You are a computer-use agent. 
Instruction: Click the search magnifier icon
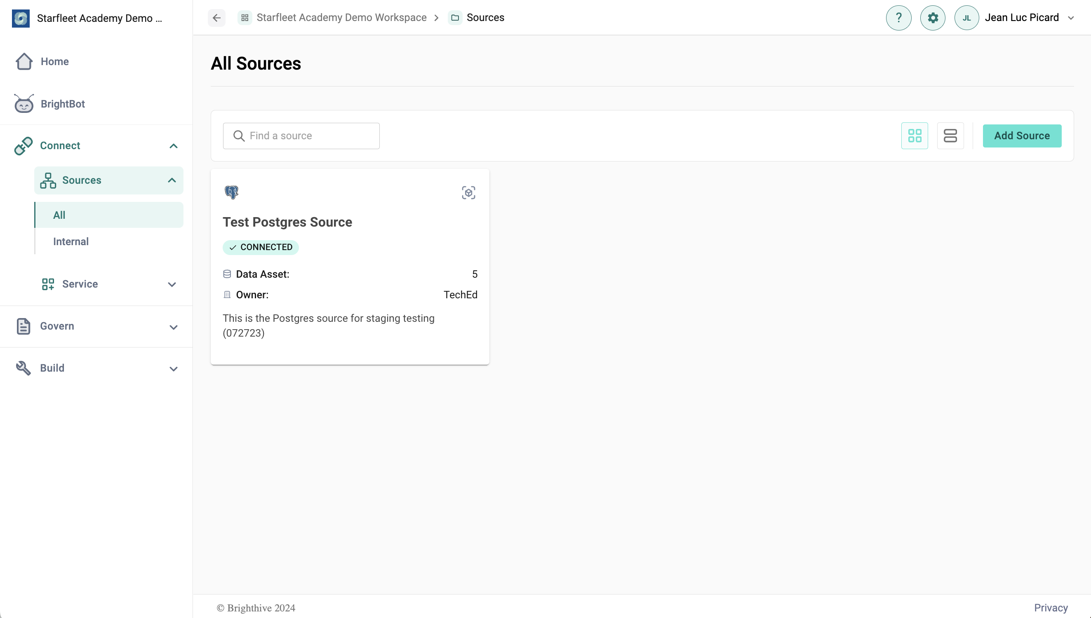pyautogui.click(x=239, y=136)
